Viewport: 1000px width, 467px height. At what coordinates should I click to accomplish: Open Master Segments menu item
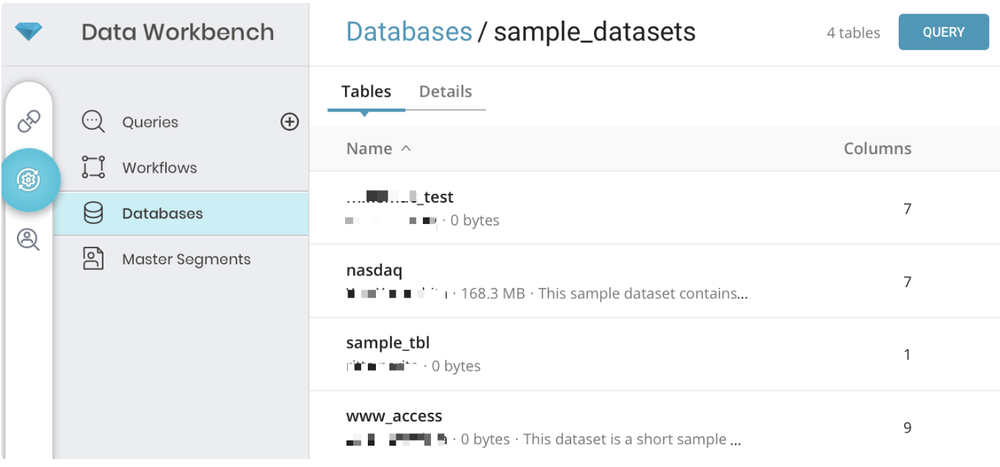[186, 259]
